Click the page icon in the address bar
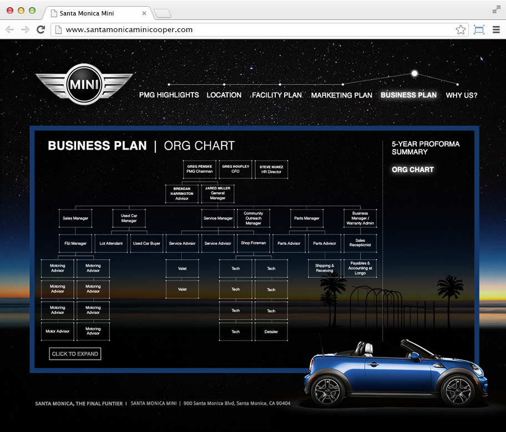 pyautogui.click(x=58, y=30)
